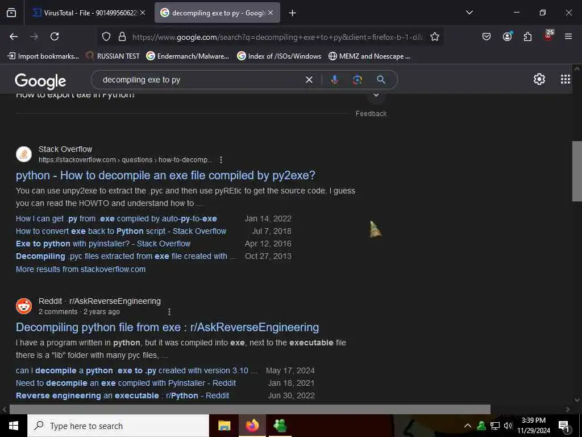582x437 pixels.
Task: Open Exe to python with pyinstaller link
Action: [103, 244]
